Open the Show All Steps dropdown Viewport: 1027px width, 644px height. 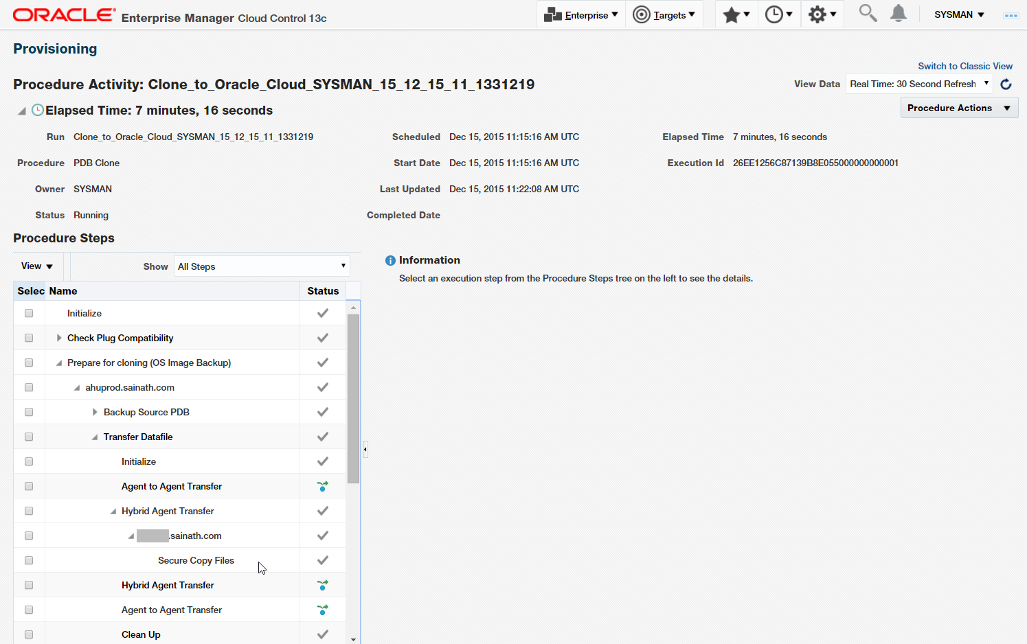coord(262,266)
